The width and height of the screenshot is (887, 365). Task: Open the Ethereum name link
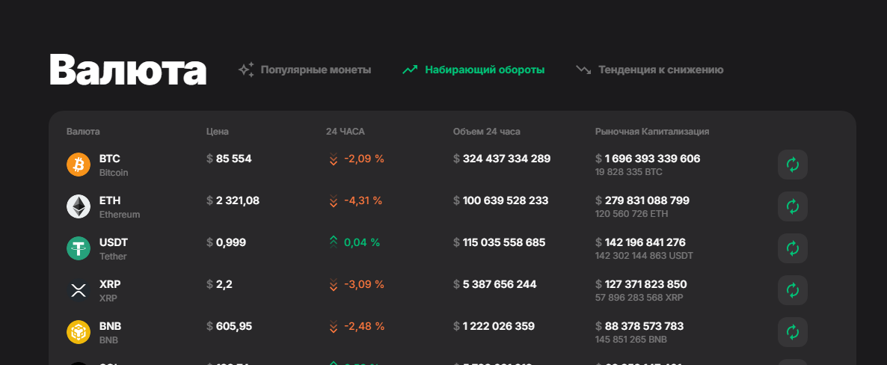click(120, 215)
